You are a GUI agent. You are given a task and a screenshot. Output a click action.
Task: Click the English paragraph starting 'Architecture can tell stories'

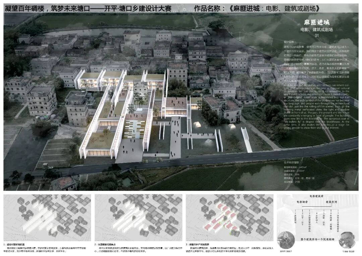pos(316,106)
